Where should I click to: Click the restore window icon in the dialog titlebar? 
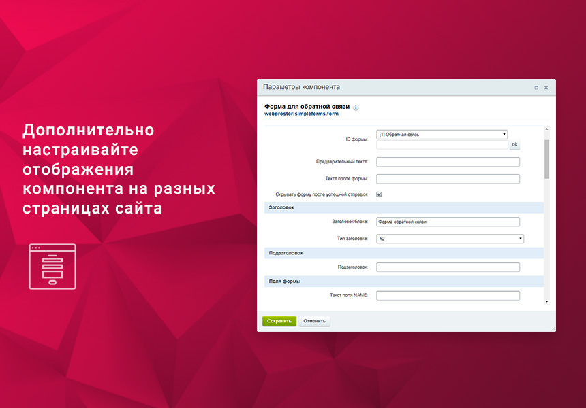(536, 87)
